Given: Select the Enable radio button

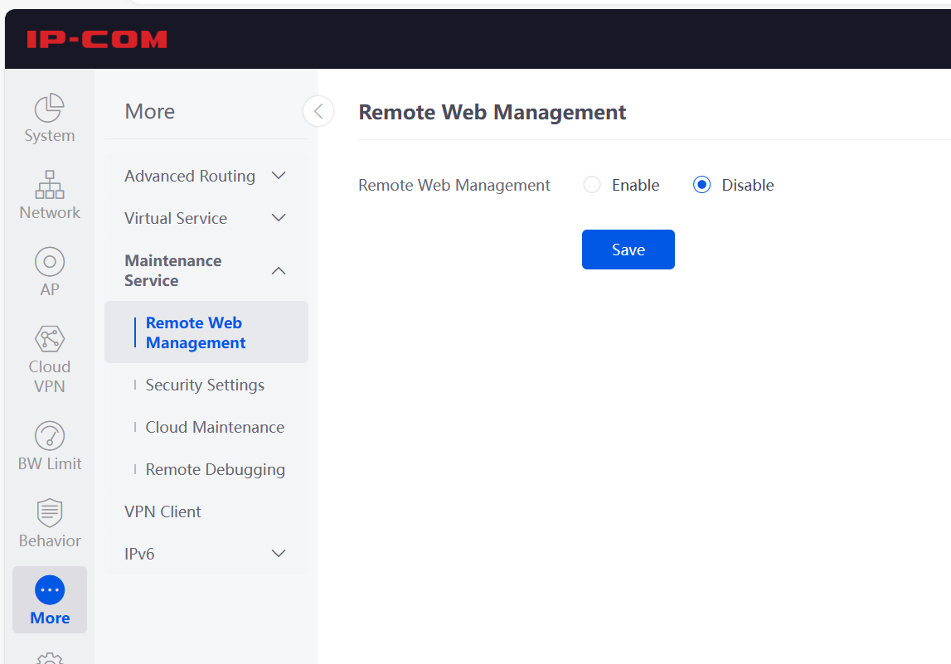Looking at the screenshot, I should tap(592, 185).
